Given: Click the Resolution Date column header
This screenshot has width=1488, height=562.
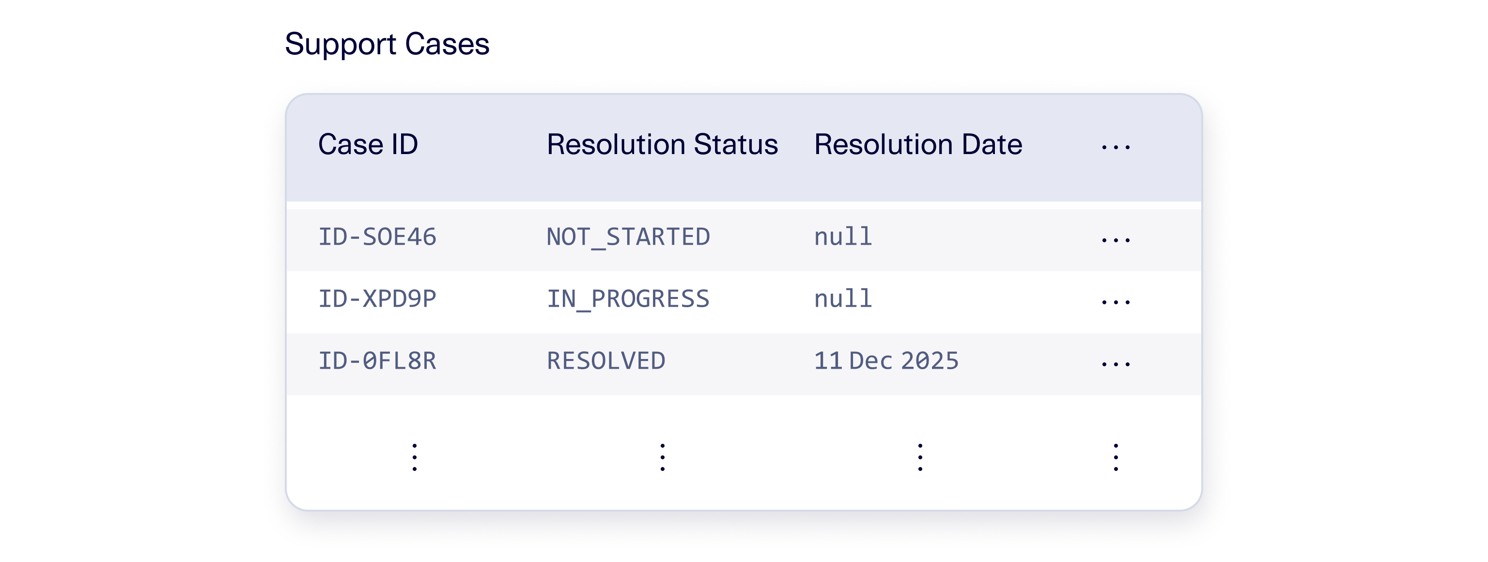Looking at the screenshot, I should point(918,144).
